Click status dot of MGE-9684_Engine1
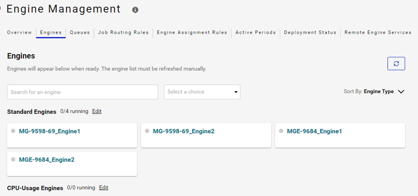Image resolution: width=418 pixels, height=196 pixels. tap(281, 131)
